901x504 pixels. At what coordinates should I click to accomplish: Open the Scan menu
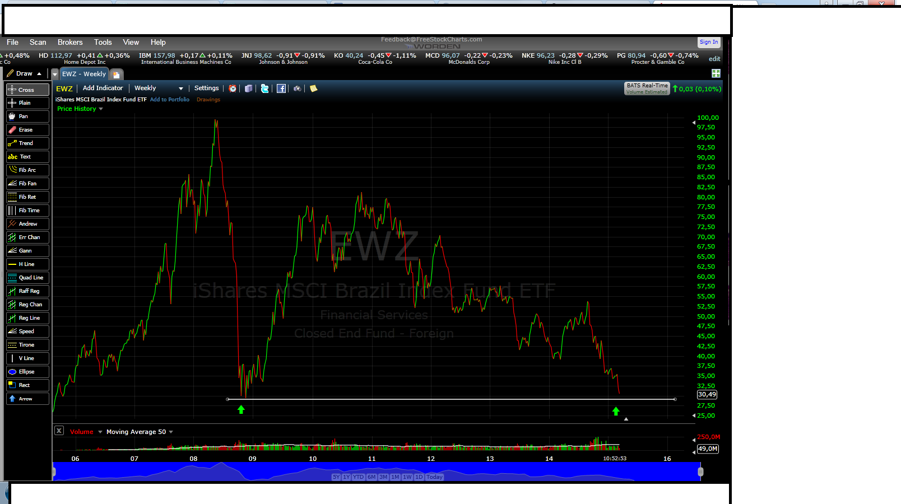[38, 42]
